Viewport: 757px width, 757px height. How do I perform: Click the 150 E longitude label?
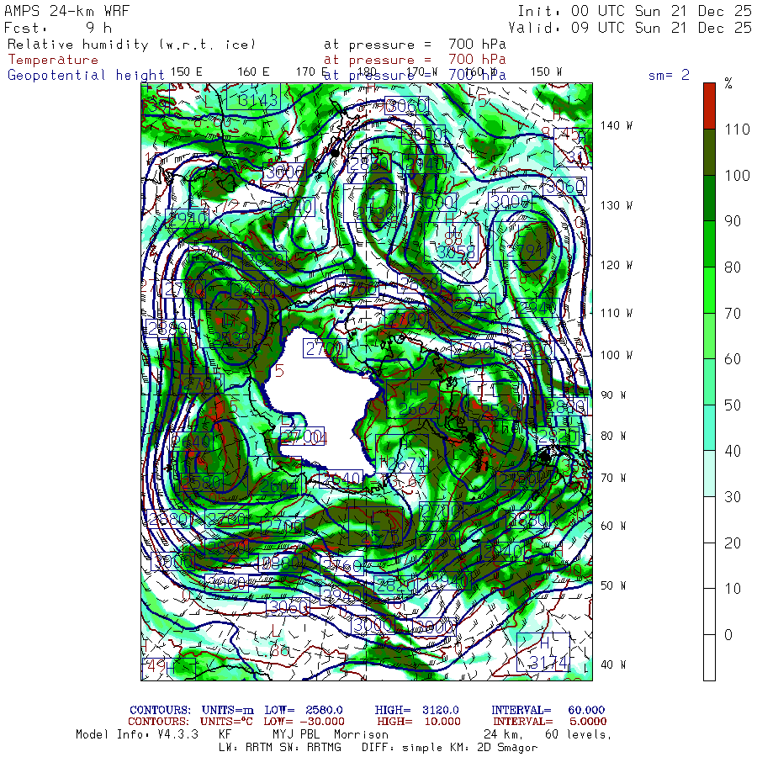pyautogui.click(x=186, y=71)
